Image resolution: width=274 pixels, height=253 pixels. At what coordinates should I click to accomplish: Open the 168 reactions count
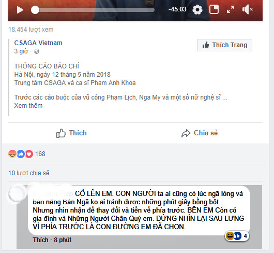point(40,154)
